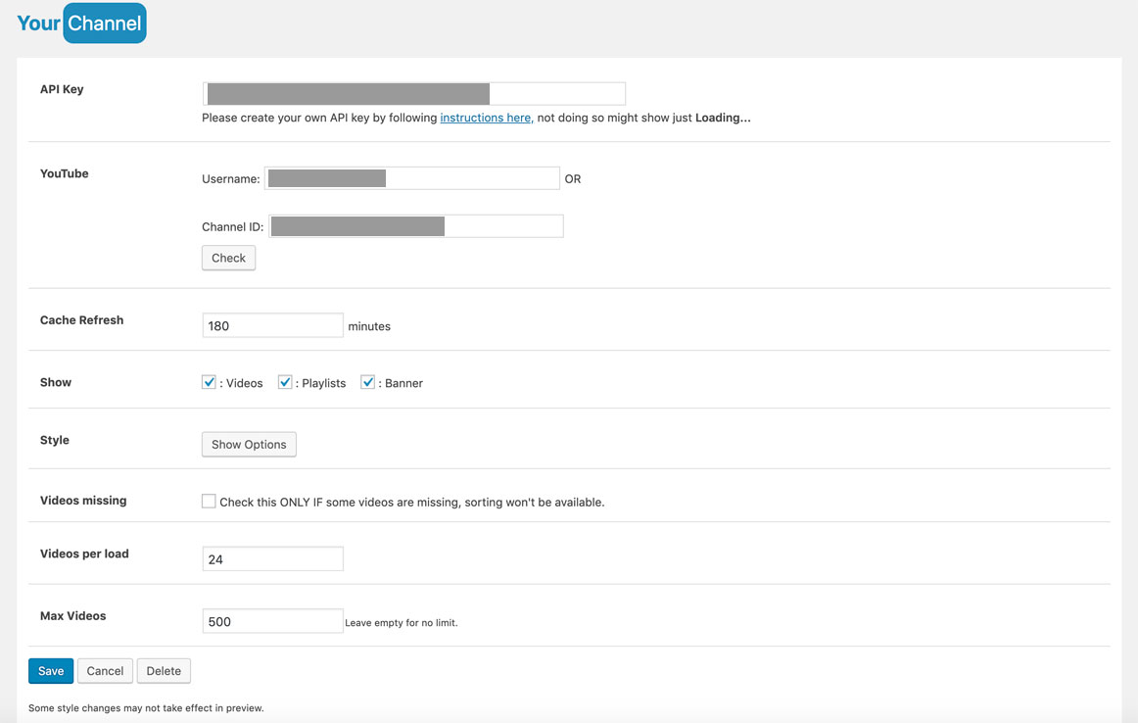The width and height of the screenshot is (1138, 723).
Task: Click the Show section label
Action: [55, 382]
